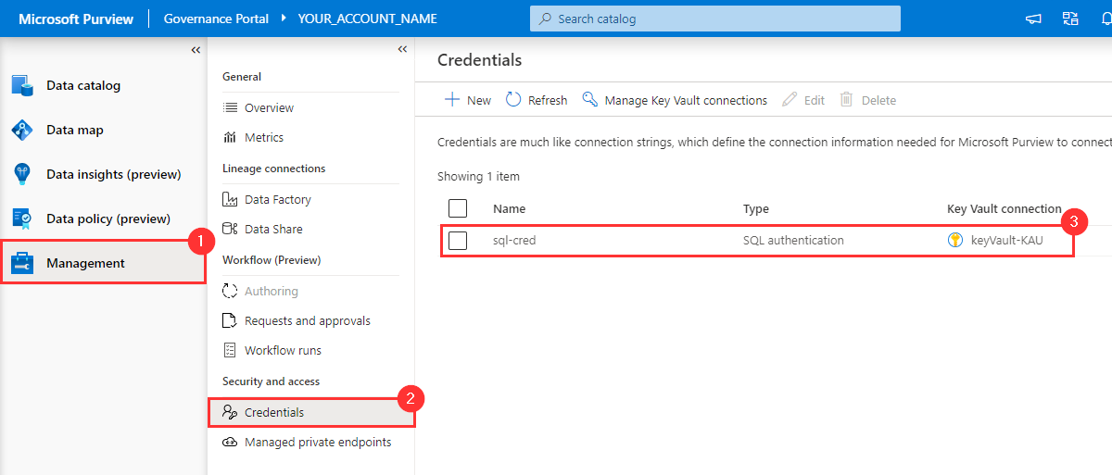The width and height of the screenshot is (1112, 475).
Task: Sort by Key Vault connection column
Action: click(x=1005, y=209)
